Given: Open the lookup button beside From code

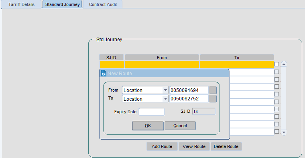Looking at the screenshot, I should (213, 90).
